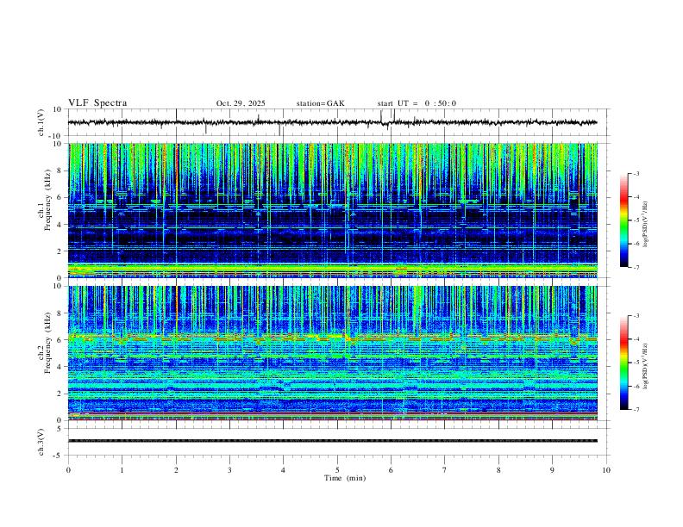683x527 pixels.
Task: Click time axis tick label '0'
Action: point(68,470)
